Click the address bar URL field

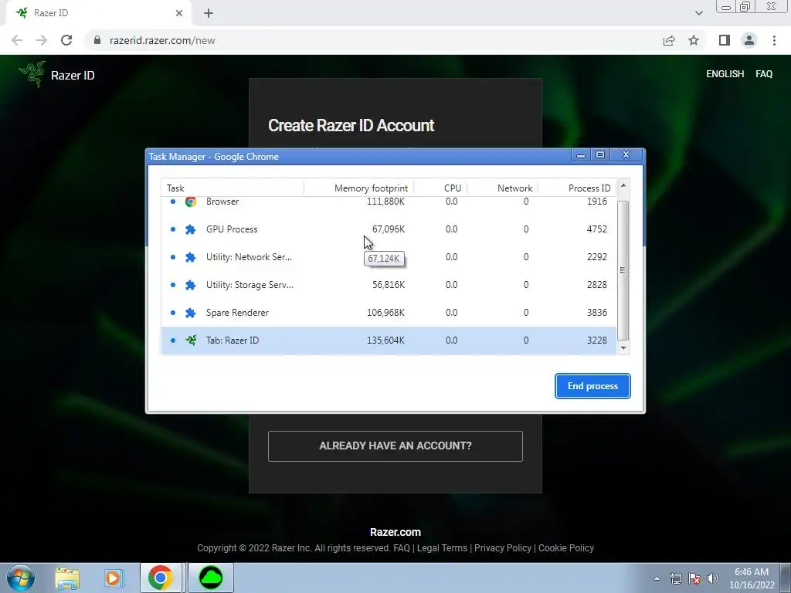[x=373, y=40]
